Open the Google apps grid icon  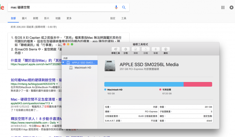click(223, 7)
